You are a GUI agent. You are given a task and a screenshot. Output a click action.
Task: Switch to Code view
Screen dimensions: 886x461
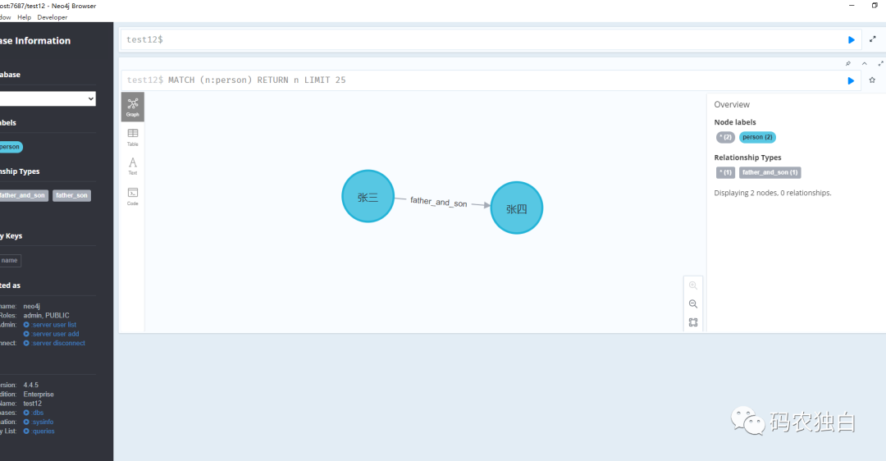point(133,196)
